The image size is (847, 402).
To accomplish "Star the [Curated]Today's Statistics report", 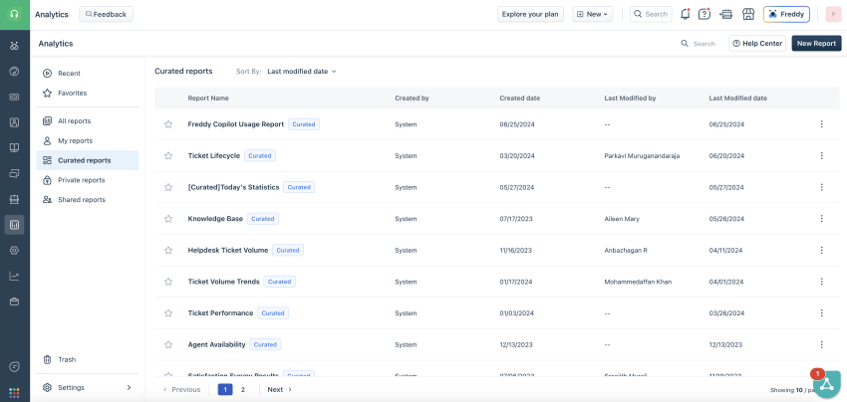I will 168,187.
